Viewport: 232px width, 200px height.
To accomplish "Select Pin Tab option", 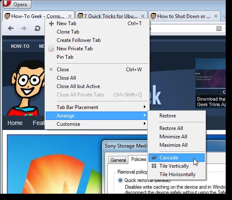I will click(x=97, y=57).
